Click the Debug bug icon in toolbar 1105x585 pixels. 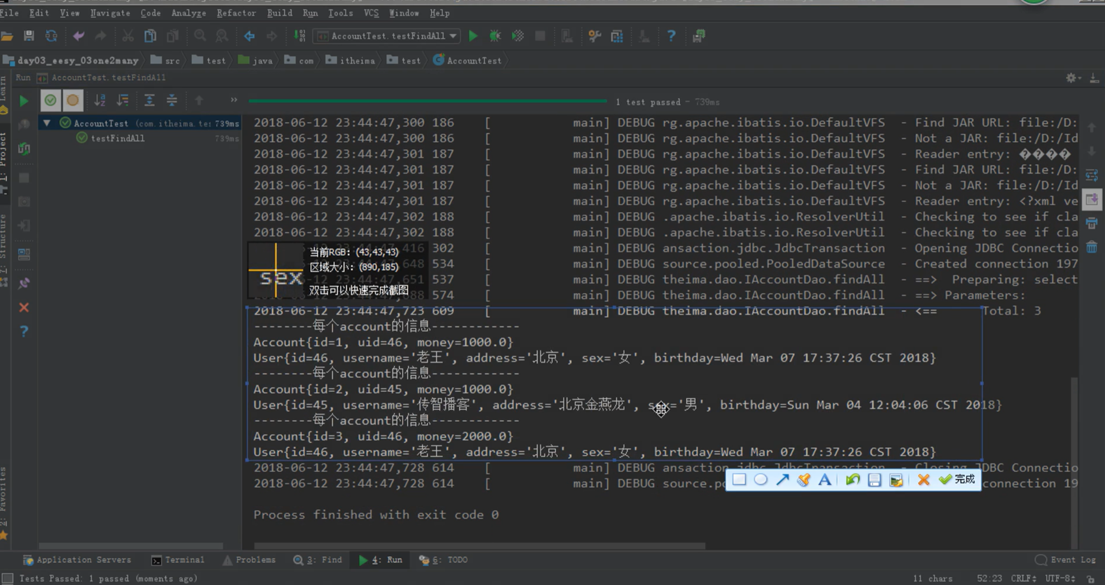[495, 36]
